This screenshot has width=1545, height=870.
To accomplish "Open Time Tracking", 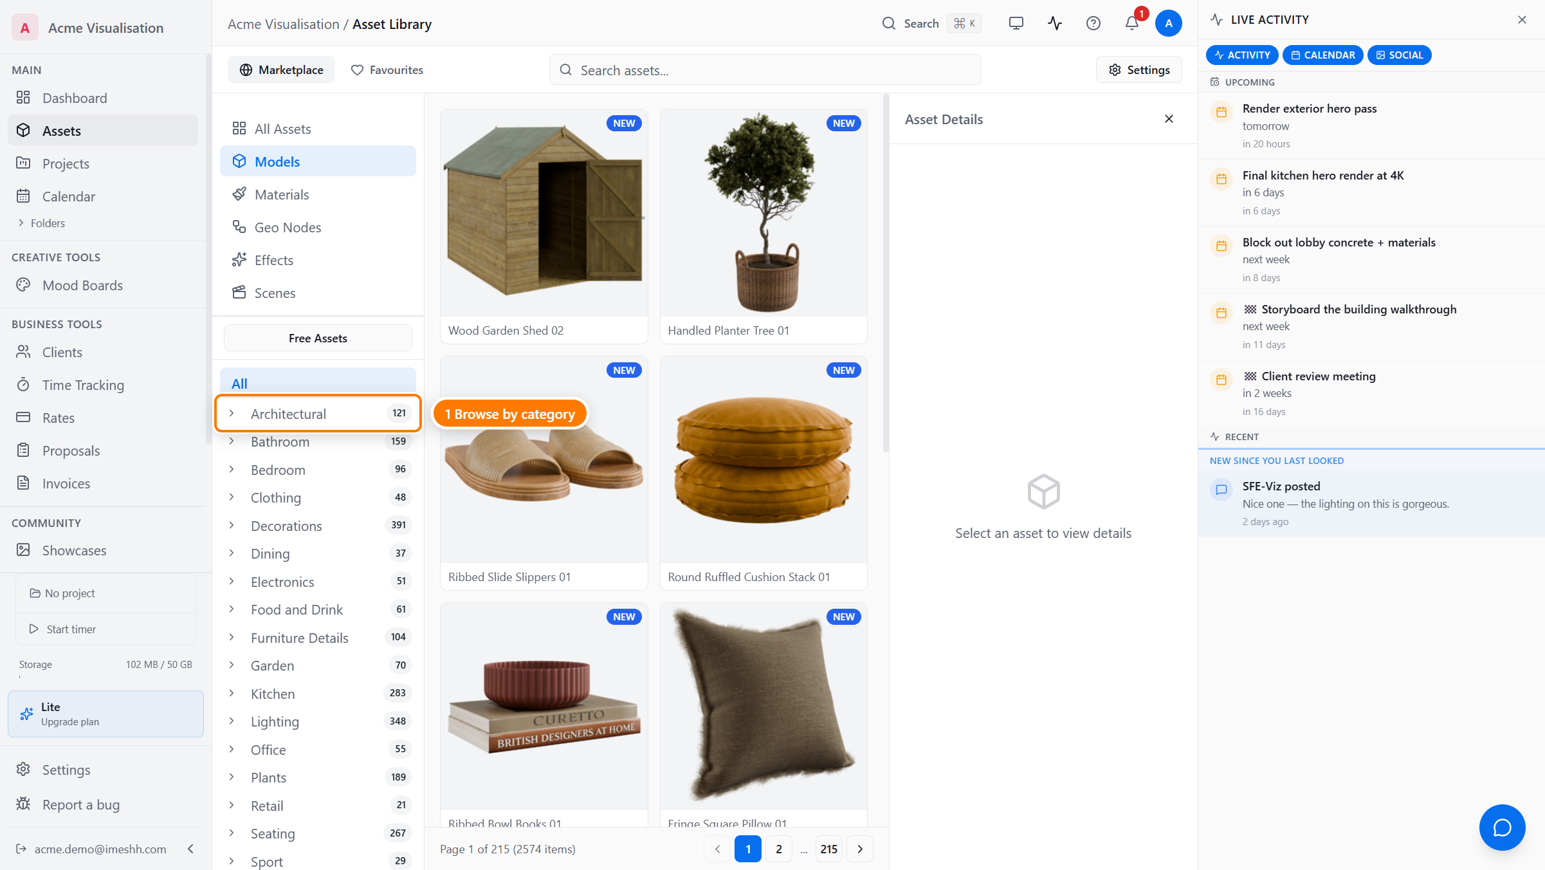I will click(x=103, y=385).
